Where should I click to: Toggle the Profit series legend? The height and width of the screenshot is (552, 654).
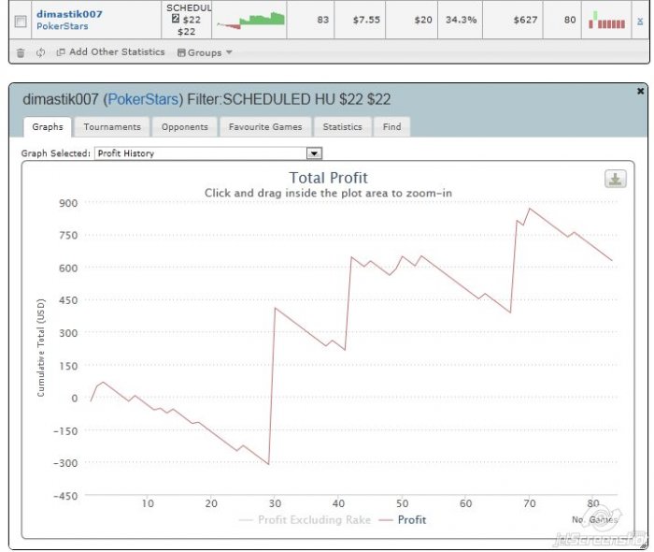pyautogui.click(x=403, y=520)
